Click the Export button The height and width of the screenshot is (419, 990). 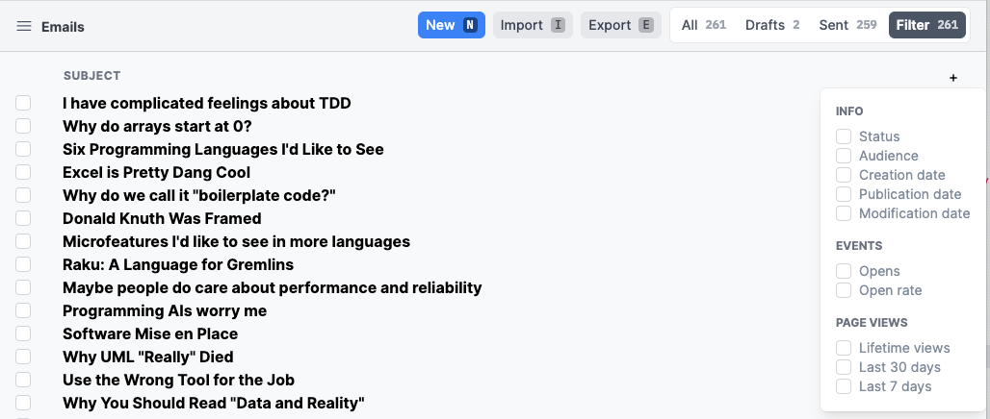(620, 25)
